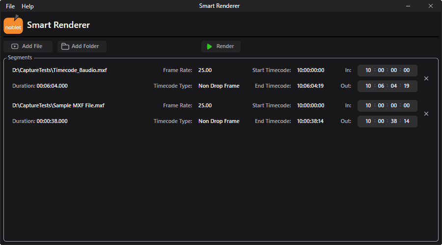Click the green Render play icon
The height and width of the screenshot is (245, 442).
click(209, 47)
